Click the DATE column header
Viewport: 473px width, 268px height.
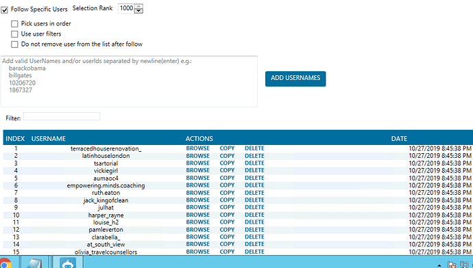click(x=399, y=139)
